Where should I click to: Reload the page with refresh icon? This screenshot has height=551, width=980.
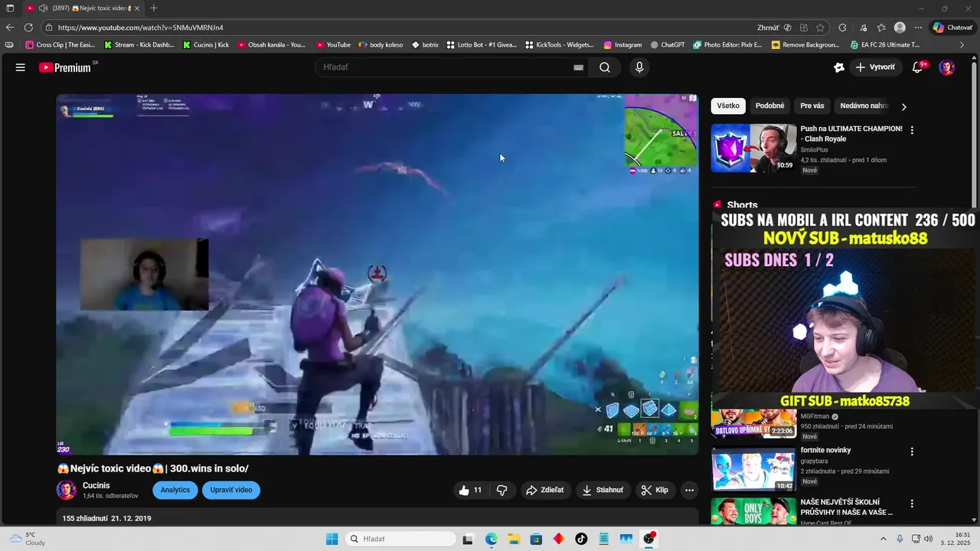[x=28, y=28]
